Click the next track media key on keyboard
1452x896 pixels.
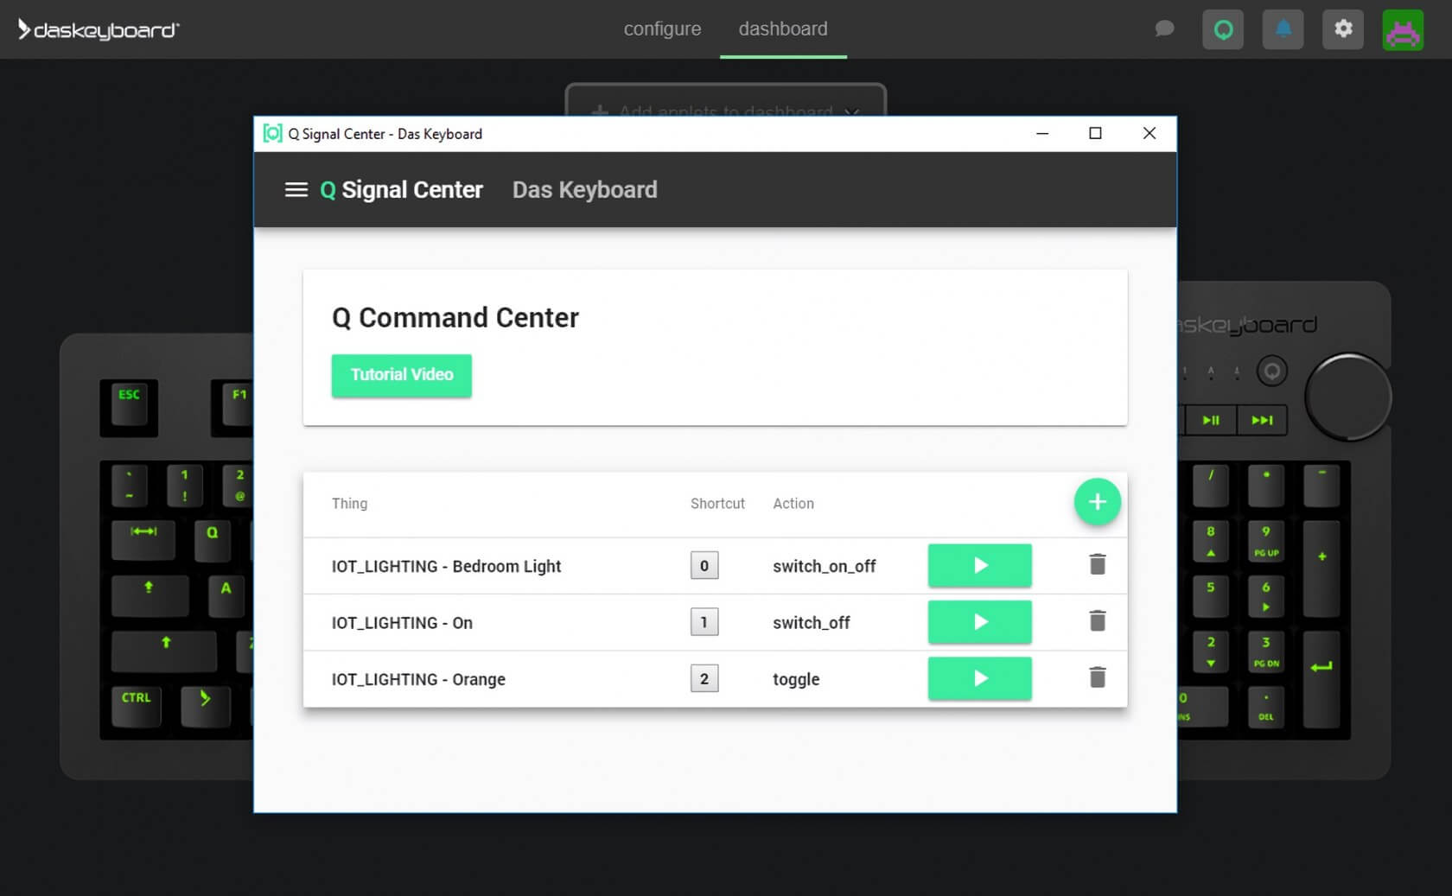click(1262, 421)
